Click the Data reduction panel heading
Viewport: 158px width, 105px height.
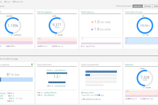click(x=44, y=65)
